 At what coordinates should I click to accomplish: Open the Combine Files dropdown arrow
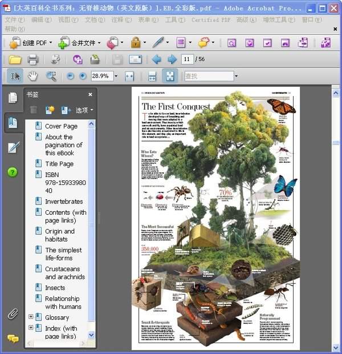99,42
